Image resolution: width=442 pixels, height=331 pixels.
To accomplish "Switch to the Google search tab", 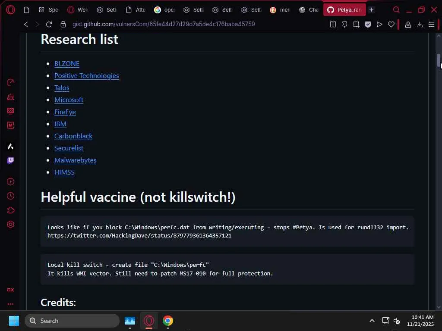I will pyautogui.click(x=164, y=10).
